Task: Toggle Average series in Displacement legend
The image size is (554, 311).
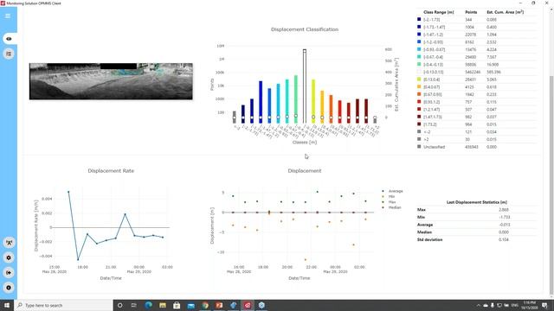Action: coord(392,191)
